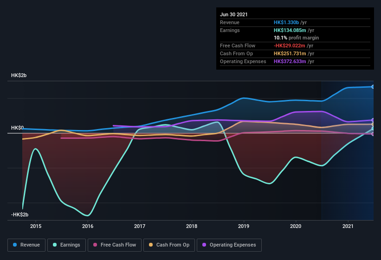381x260 pixels.
Task: Select the 2016 label on the x-axis
Action: click(x=88, y=226)
